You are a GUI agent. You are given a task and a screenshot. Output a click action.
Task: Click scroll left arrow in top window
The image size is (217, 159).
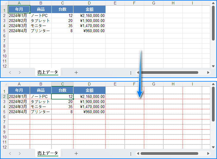[138, 72]
